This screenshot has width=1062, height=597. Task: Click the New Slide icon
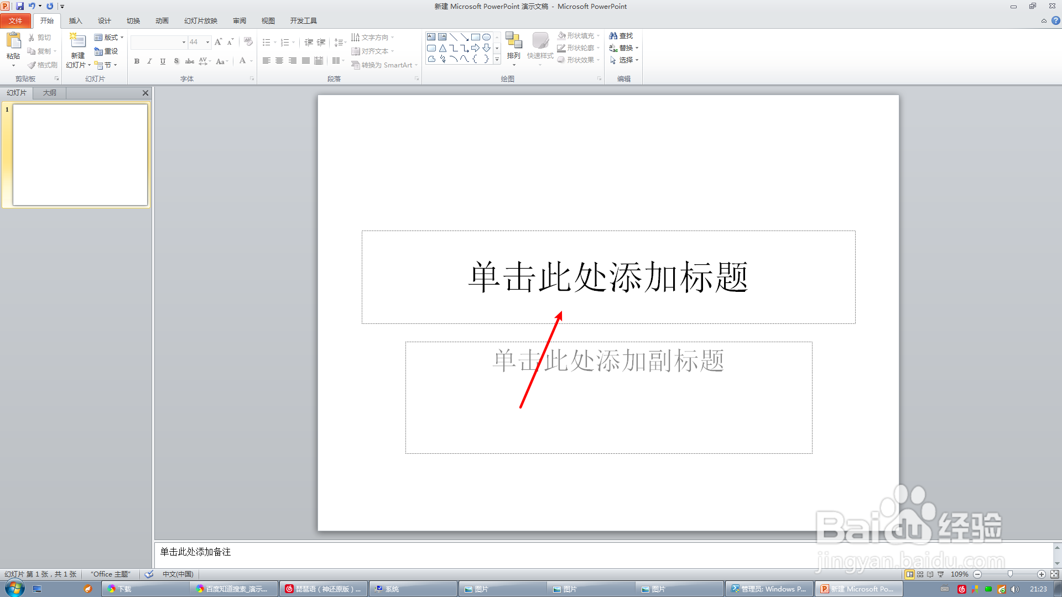coord(77,41)
